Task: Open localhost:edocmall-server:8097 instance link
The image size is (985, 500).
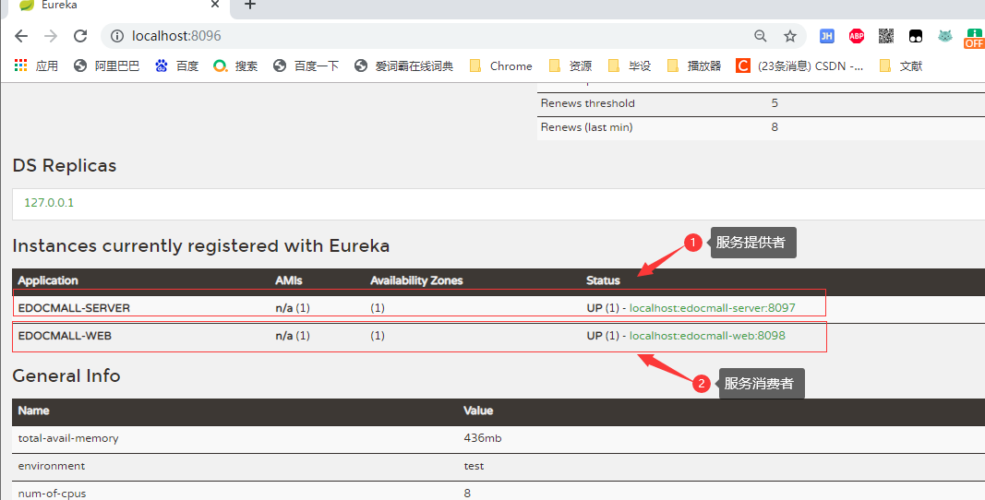Action: [712, 307]
